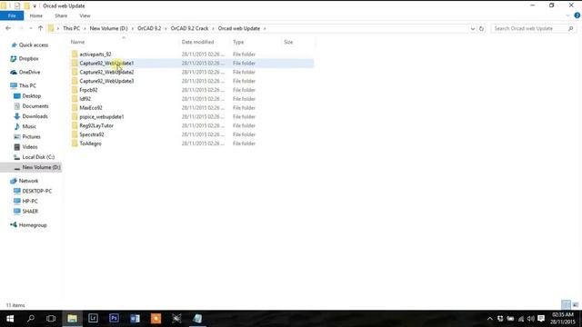582x327 pixels.
Task: Sort by Size column header
Action: coord(288,42)
